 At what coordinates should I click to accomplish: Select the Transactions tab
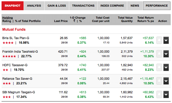click(x=83, y=6)
